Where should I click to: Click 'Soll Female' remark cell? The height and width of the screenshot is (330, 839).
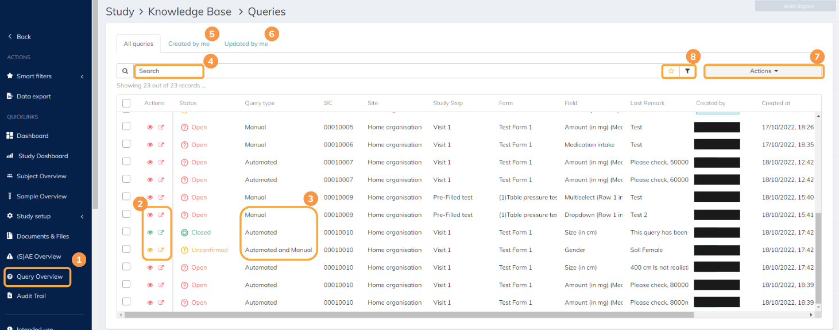pos(646,250)
